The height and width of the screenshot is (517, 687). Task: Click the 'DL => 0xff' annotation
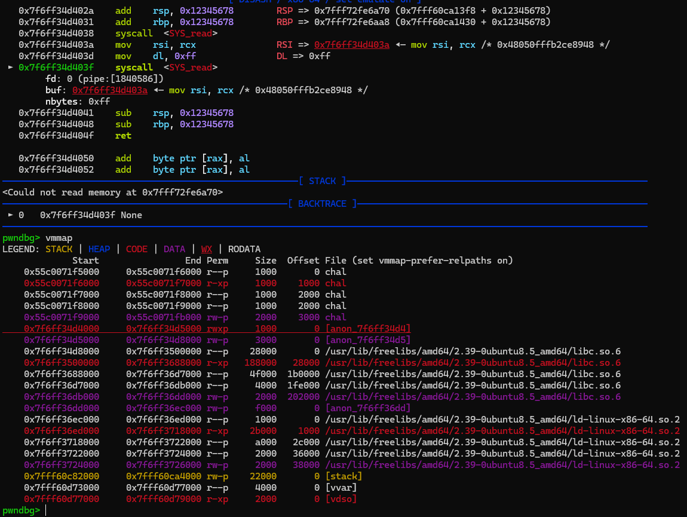click(x=303, y=56)
